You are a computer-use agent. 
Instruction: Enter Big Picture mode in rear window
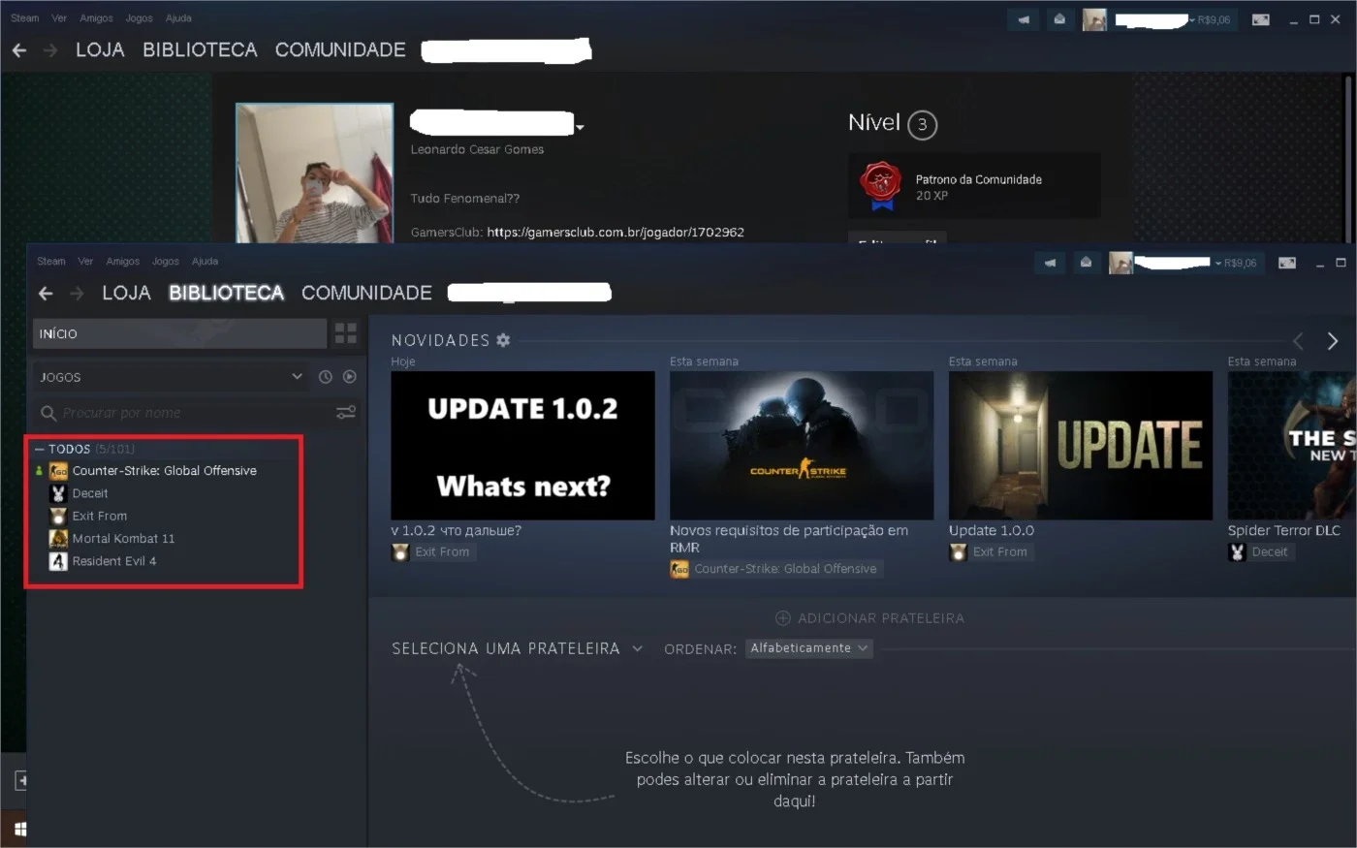pos(1261,19)
